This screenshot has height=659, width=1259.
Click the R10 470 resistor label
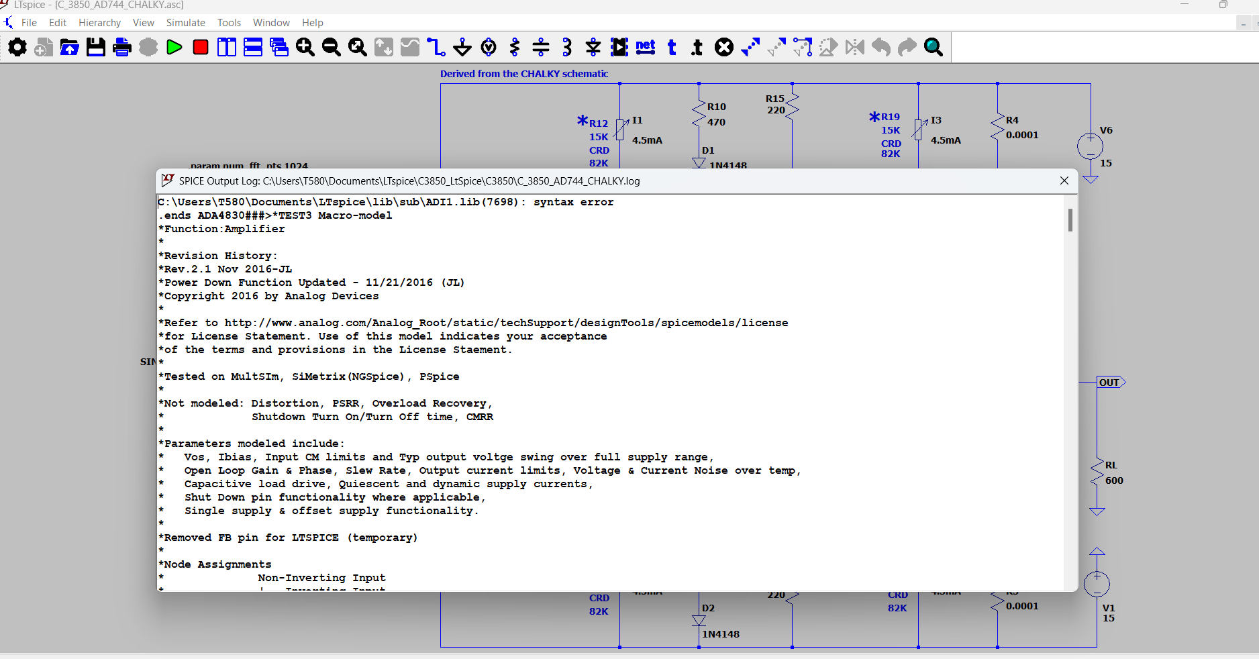tap(716, 114)
